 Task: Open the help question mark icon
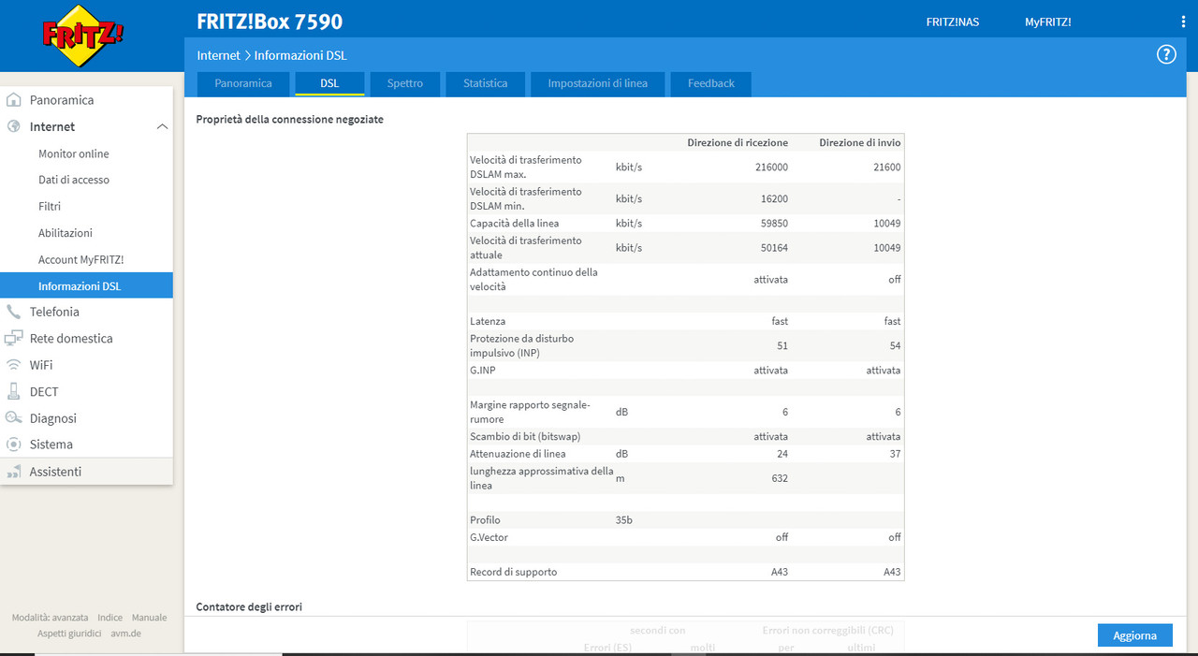pyautogui.click(x=1166, y=54)
